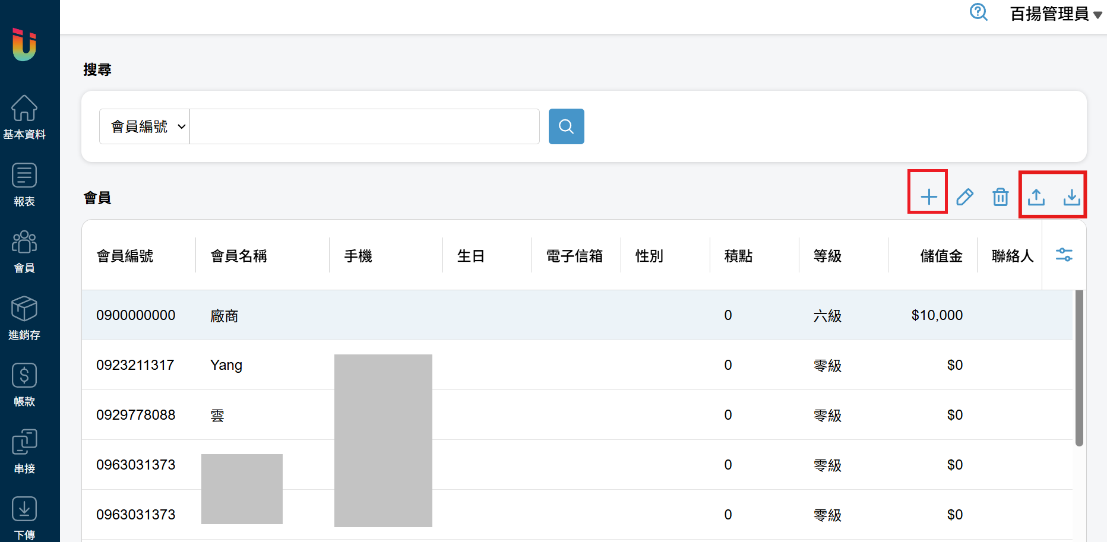Select 帳款 in the sidebar
1107x542 pixels.
point(24,385)
